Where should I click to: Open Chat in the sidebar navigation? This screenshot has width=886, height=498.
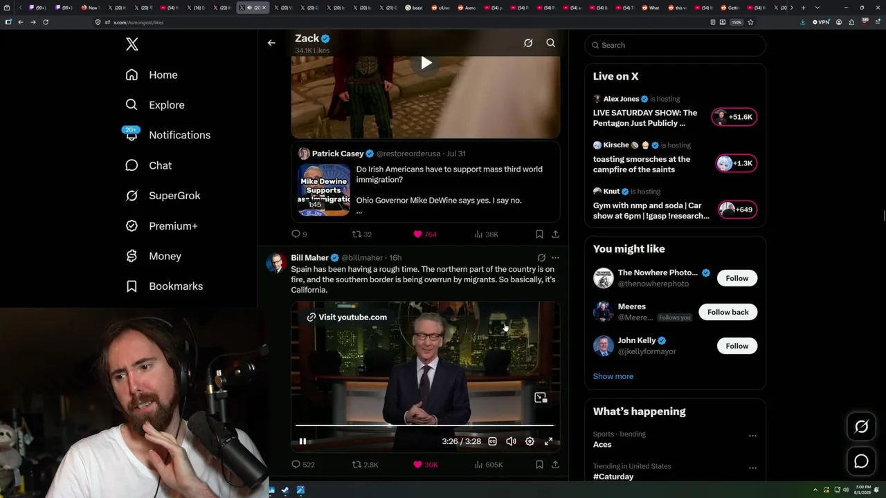pyautogui.click(x=148, y=165)
